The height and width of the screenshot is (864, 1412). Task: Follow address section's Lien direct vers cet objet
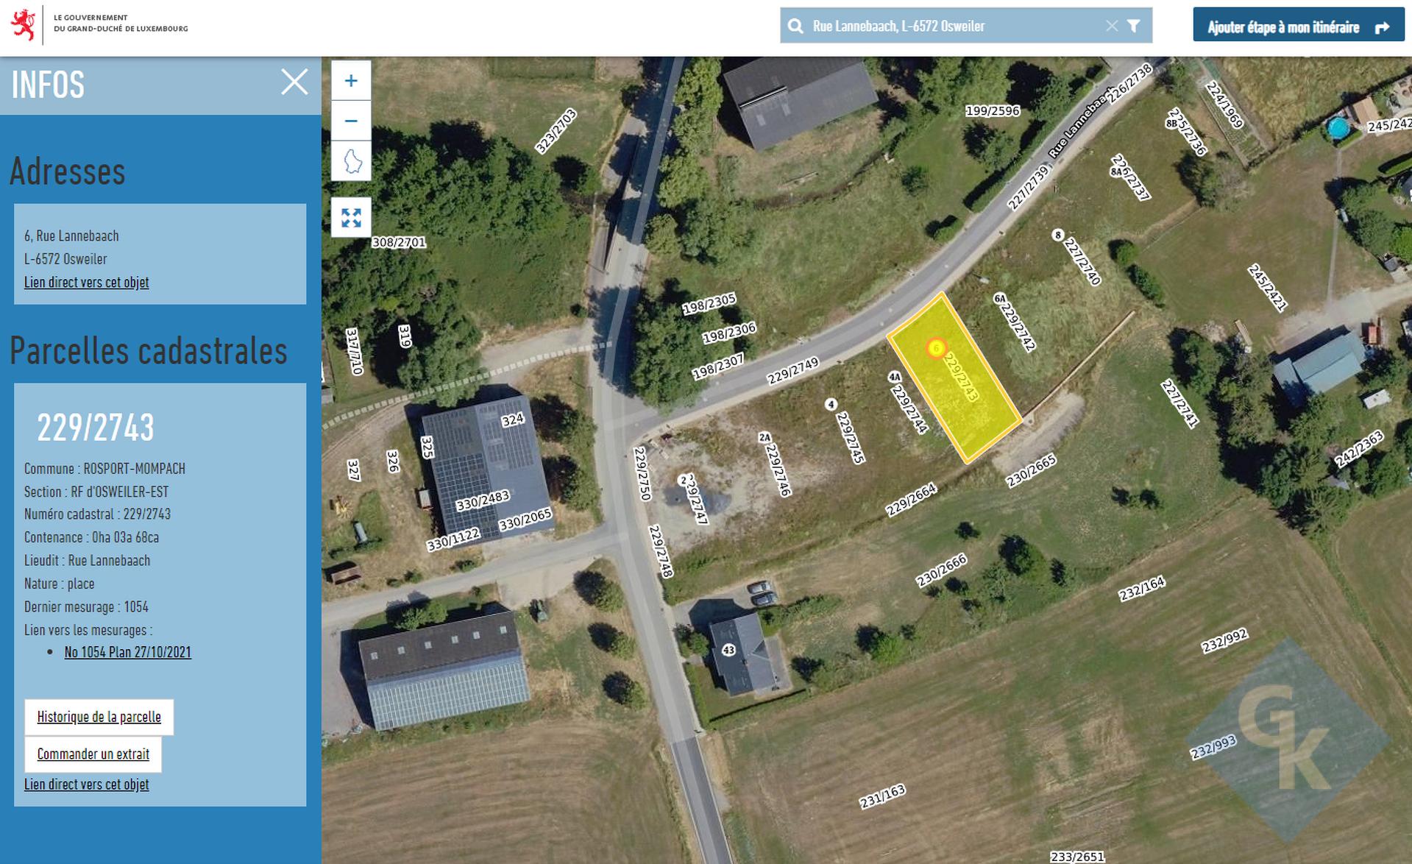click(x=86, y=282)
